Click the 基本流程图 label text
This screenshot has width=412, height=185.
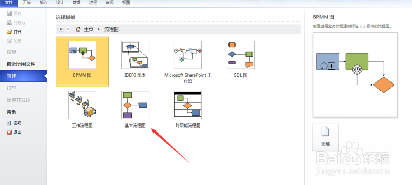pyautogui.click(x=135, y=126)
